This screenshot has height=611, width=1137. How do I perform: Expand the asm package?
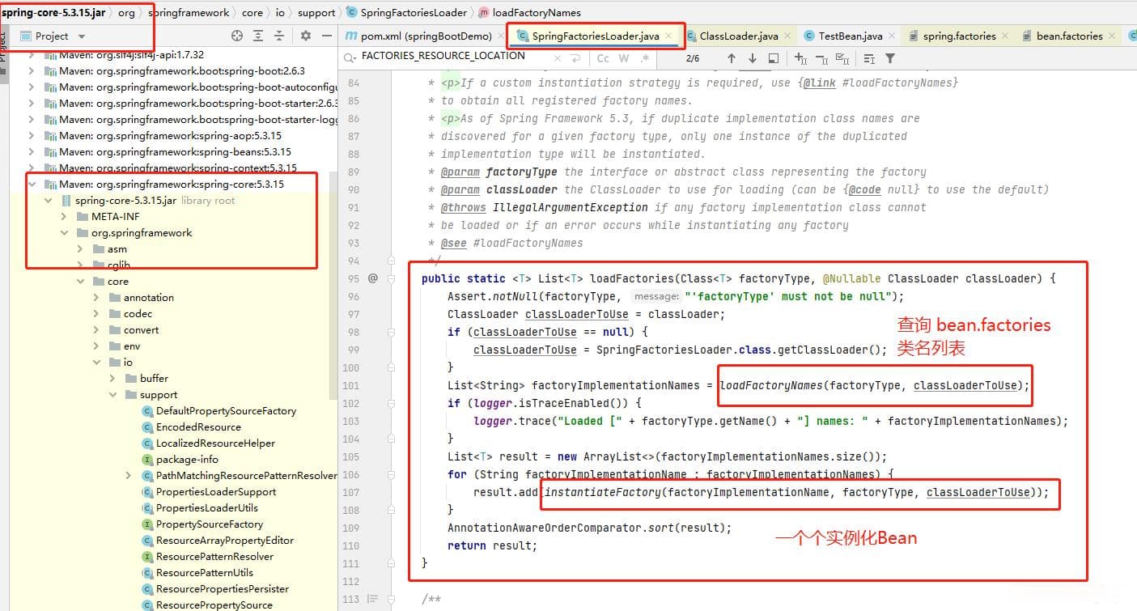pyautogui.click(x=81, y=248)
